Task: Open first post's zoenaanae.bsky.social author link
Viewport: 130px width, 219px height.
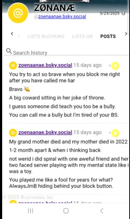Action: coord(45,65)
